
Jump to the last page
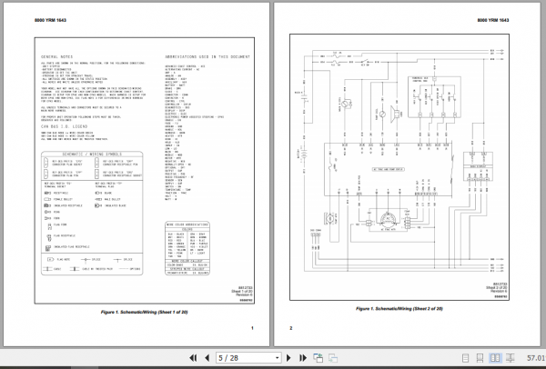coord(303,358)
